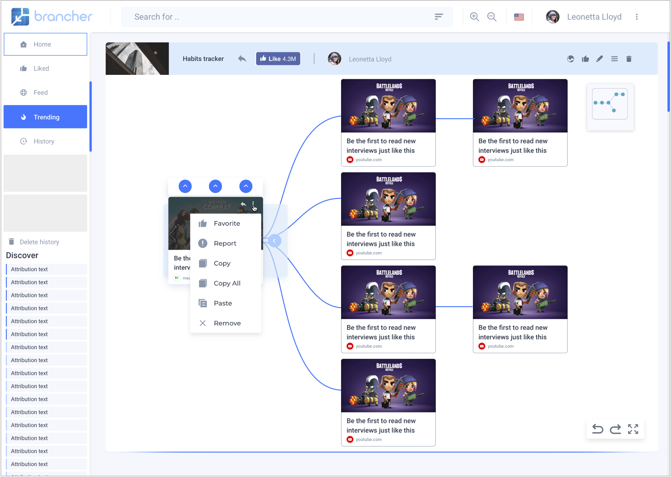Toggle thumbs-up icon in header toolbar

coord(585,59)
